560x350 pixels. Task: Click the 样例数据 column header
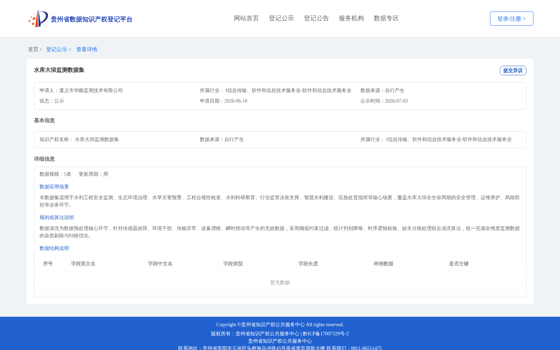pos(384,264)
